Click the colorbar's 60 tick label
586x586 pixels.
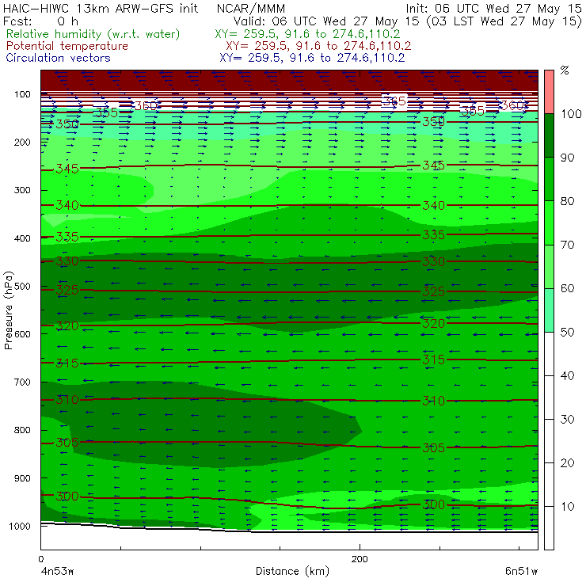567,288
